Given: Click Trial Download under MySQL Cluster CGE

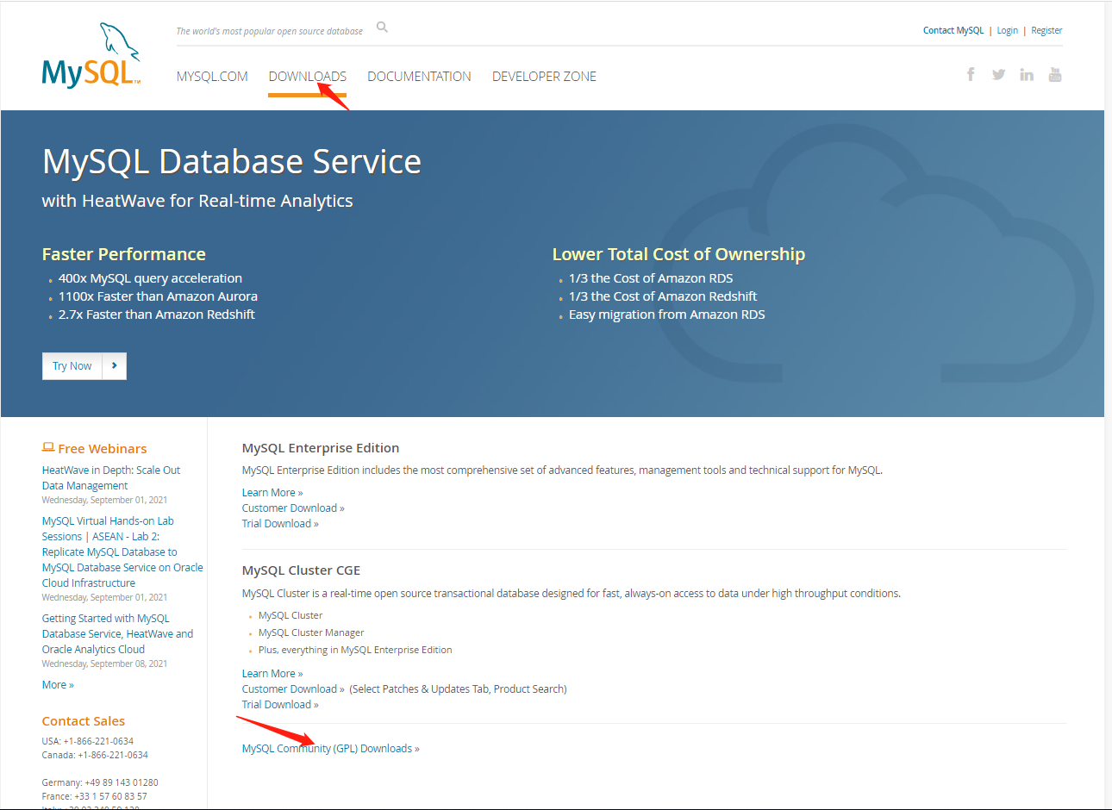Looking at the screenshot, I should point(280,705).
